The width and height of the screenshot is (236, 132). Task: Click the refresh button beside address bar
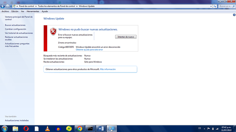click(215, 6)
